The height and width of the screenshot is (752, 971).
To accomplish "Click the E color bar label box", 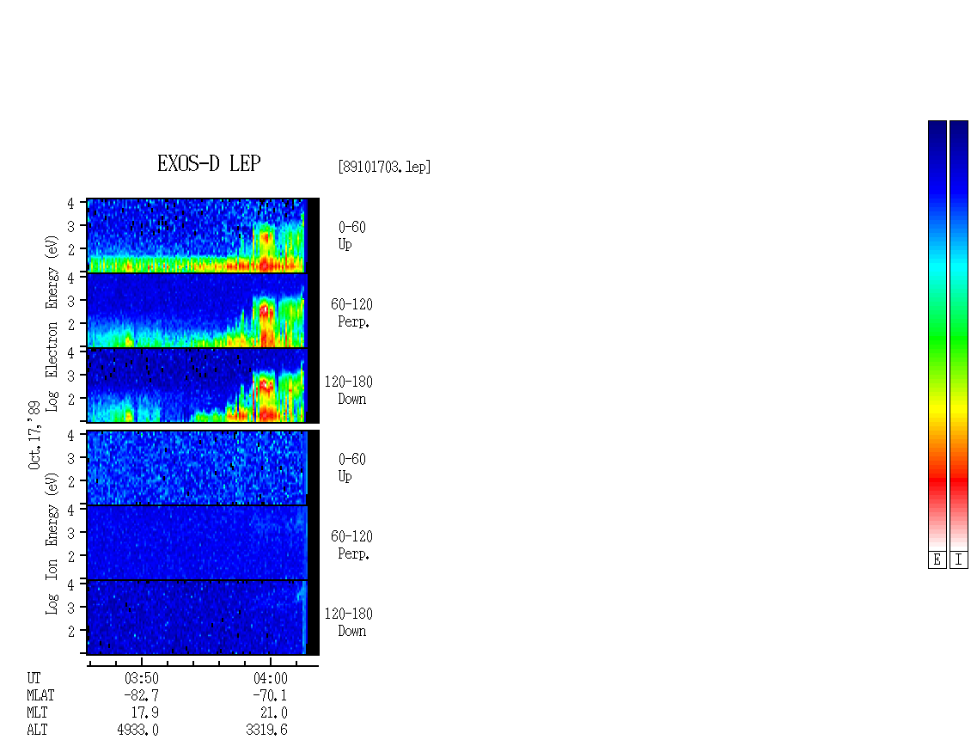I will point(937,560).
